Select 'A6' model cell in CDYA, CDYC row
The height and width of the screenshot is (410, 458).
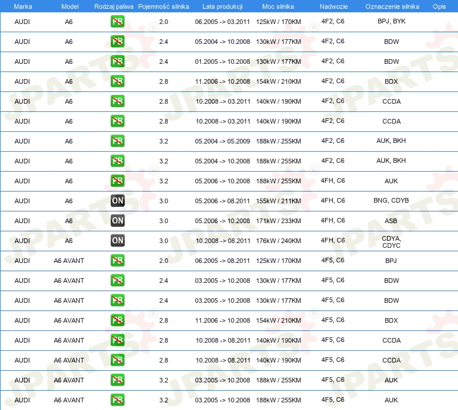[69, 241]
